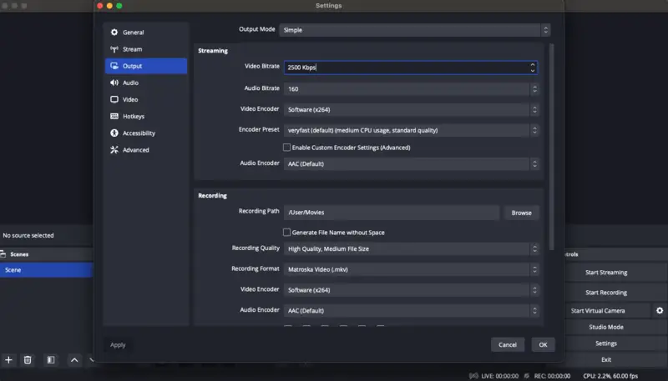The image size is (668, 381).
Task: Switch to the Stream settings tab
Action: click(x=146, y=49)
